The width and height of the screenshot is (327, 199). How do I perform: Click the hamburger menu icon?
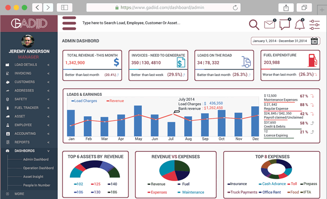pos(69,23)
